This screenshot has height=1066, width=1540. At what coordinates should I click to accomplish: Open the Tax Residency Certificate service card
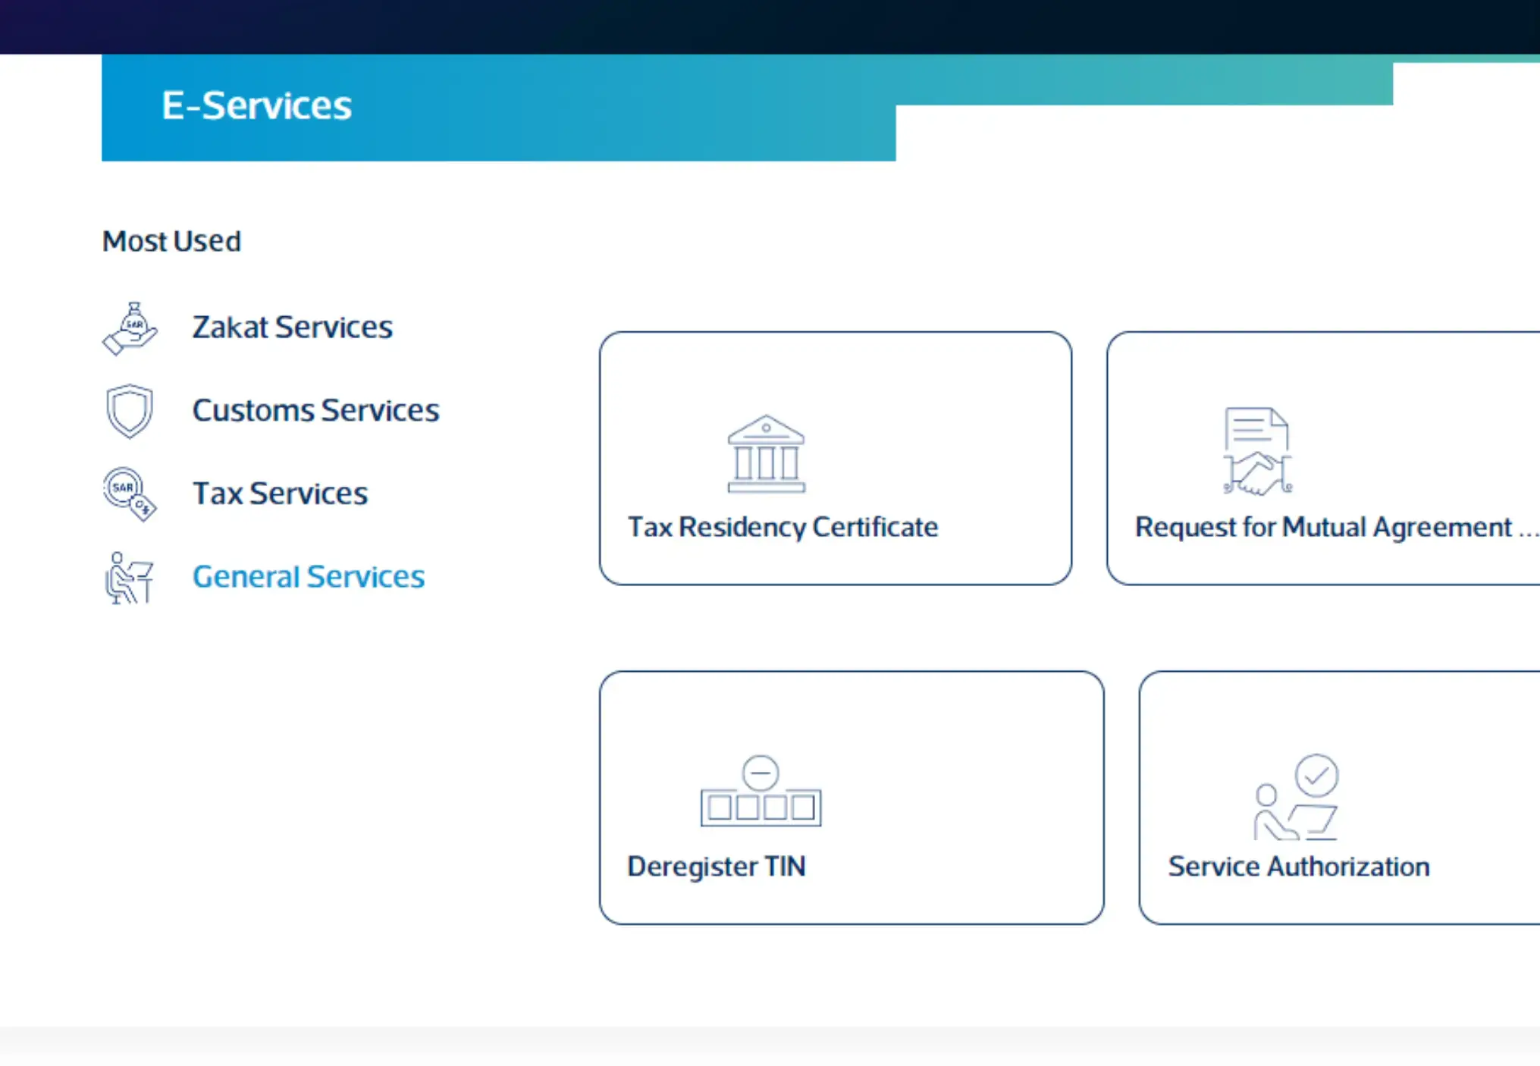[836, 456]
